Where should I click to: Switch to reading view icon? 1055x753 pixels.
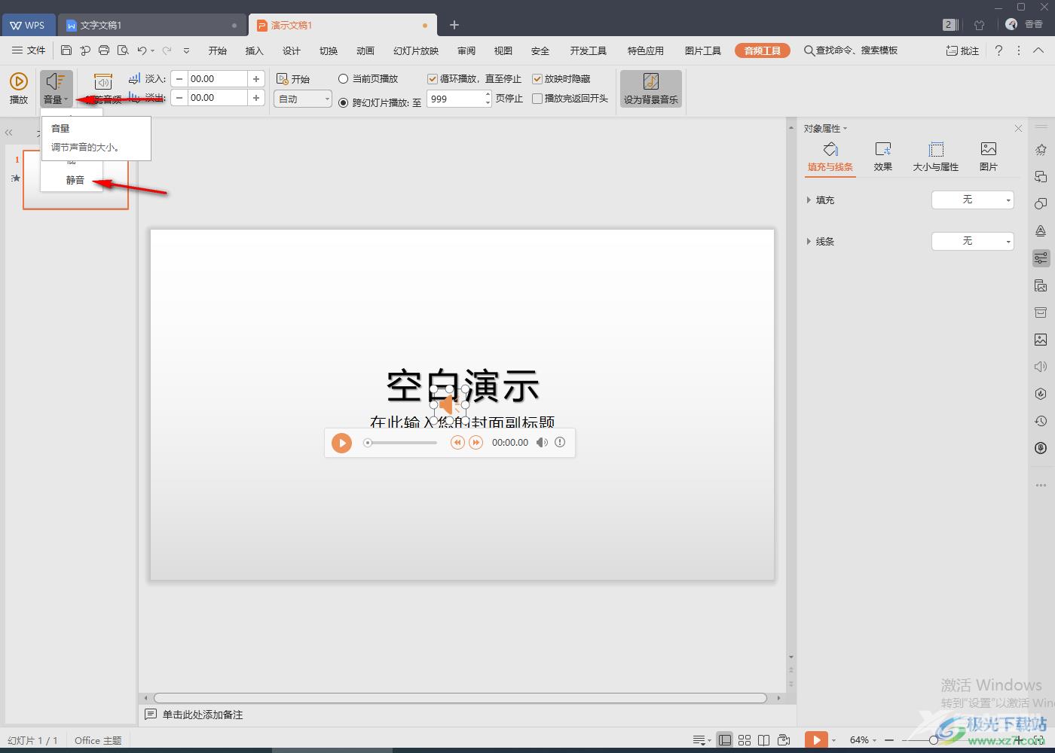[x=764, y=740]
